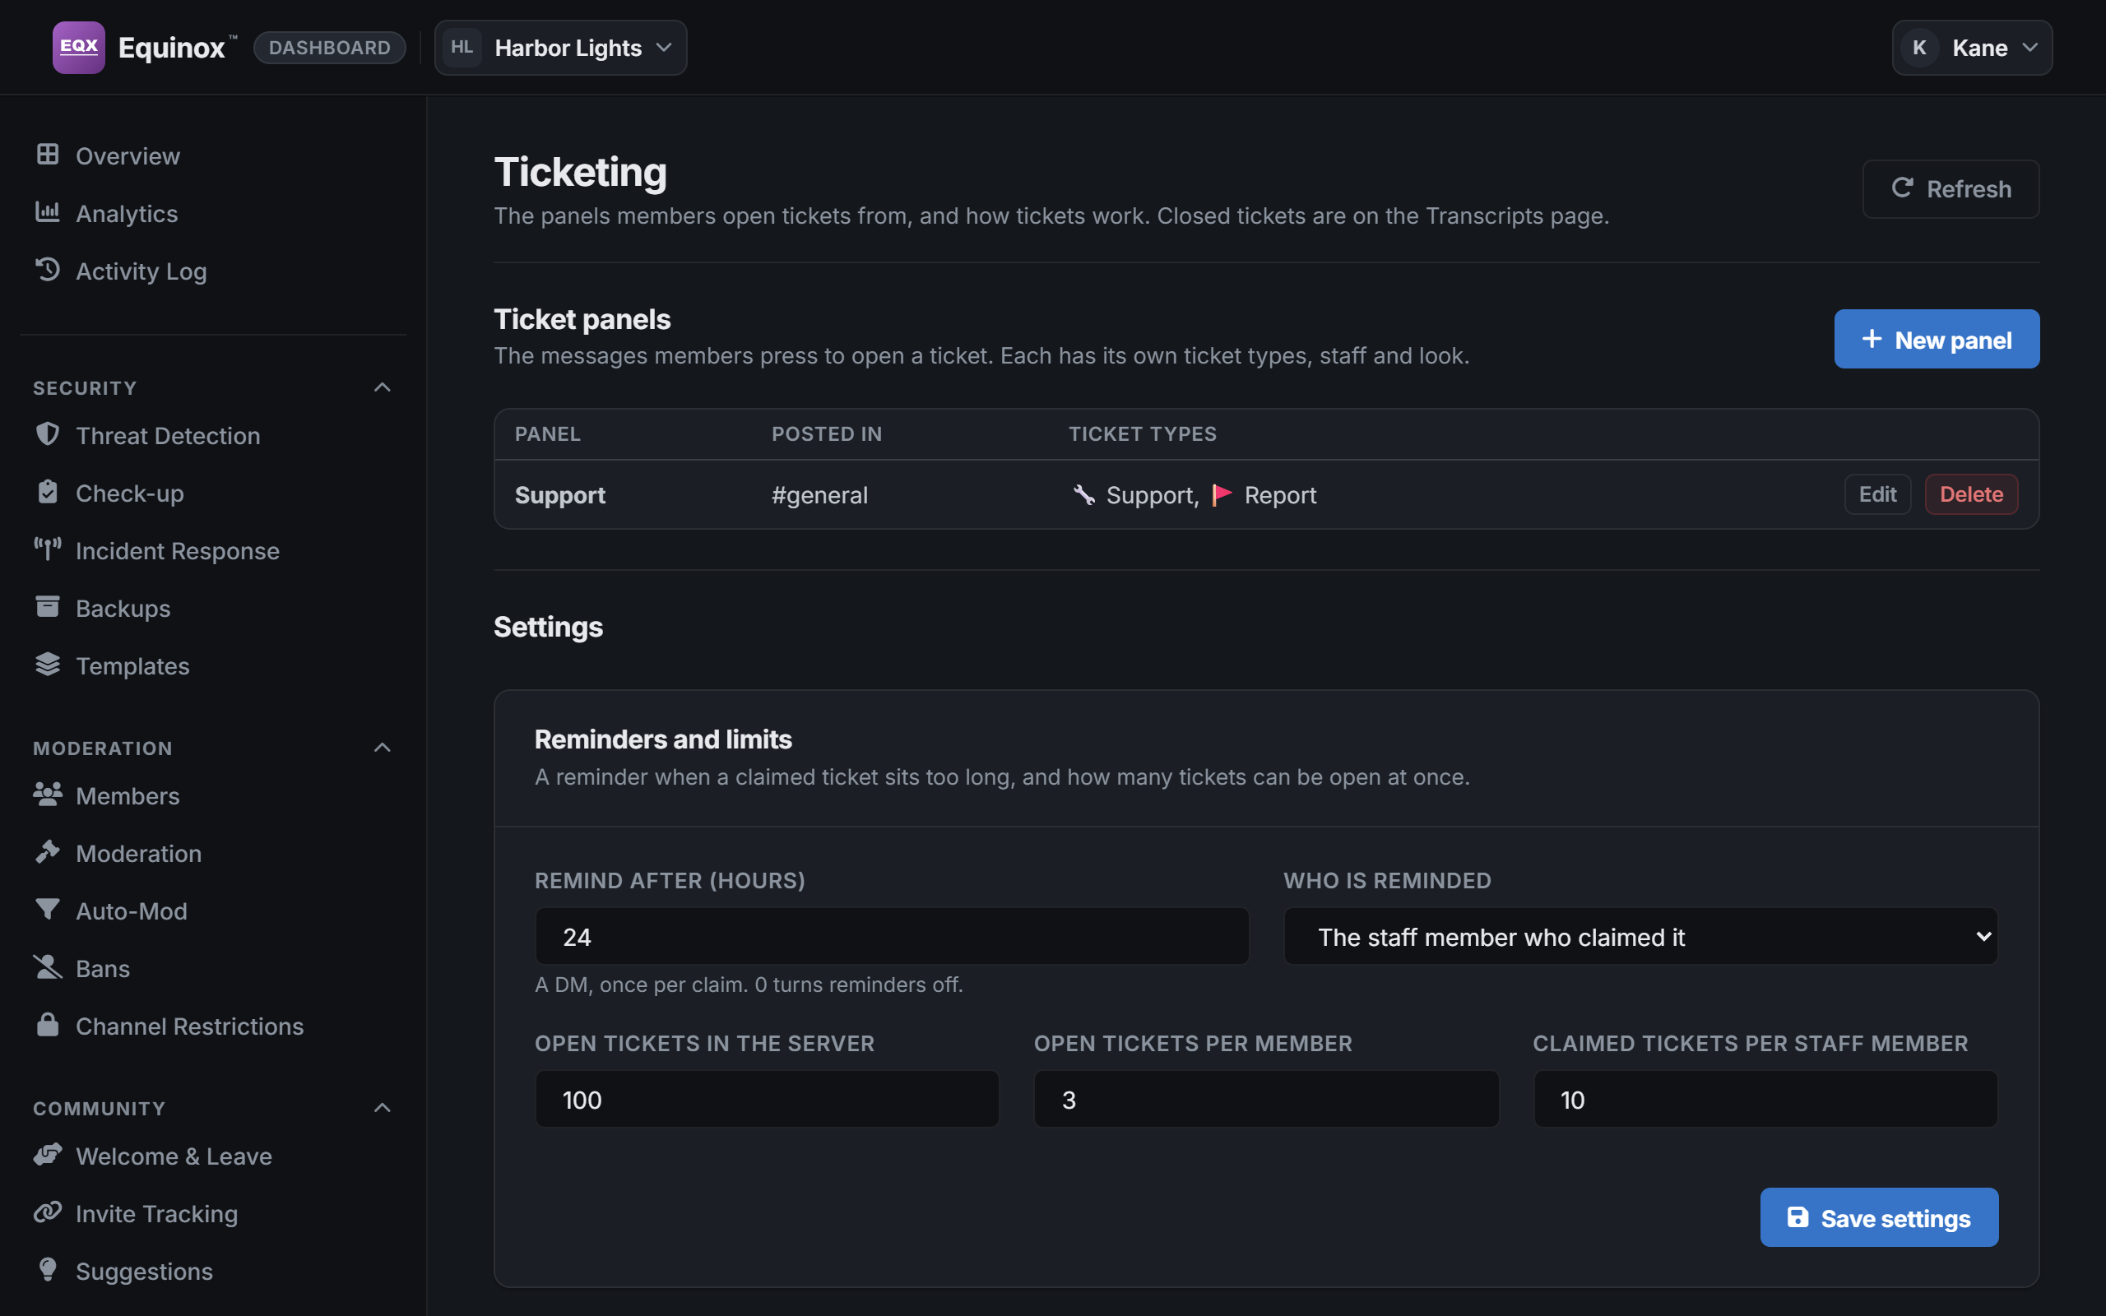2106x1316 pixels.
Task: Click the Incident Response broadcast icon
Action: (x=48, y=549)
